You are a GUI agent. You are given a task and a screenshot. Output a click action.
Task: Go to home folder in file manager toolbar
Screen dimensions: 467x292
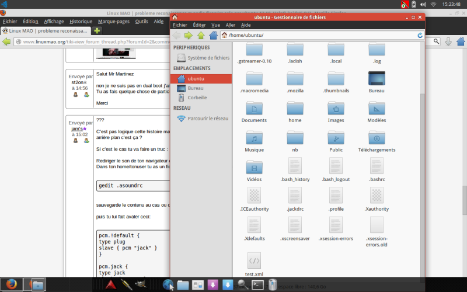pos(213,36)
